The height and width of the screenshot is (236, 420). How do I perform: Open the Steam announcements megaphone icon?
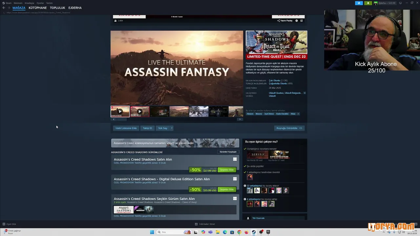tap(359, 3)
